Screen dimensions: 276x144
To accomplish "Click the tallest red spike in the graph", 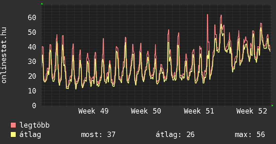I will [208, 15].
